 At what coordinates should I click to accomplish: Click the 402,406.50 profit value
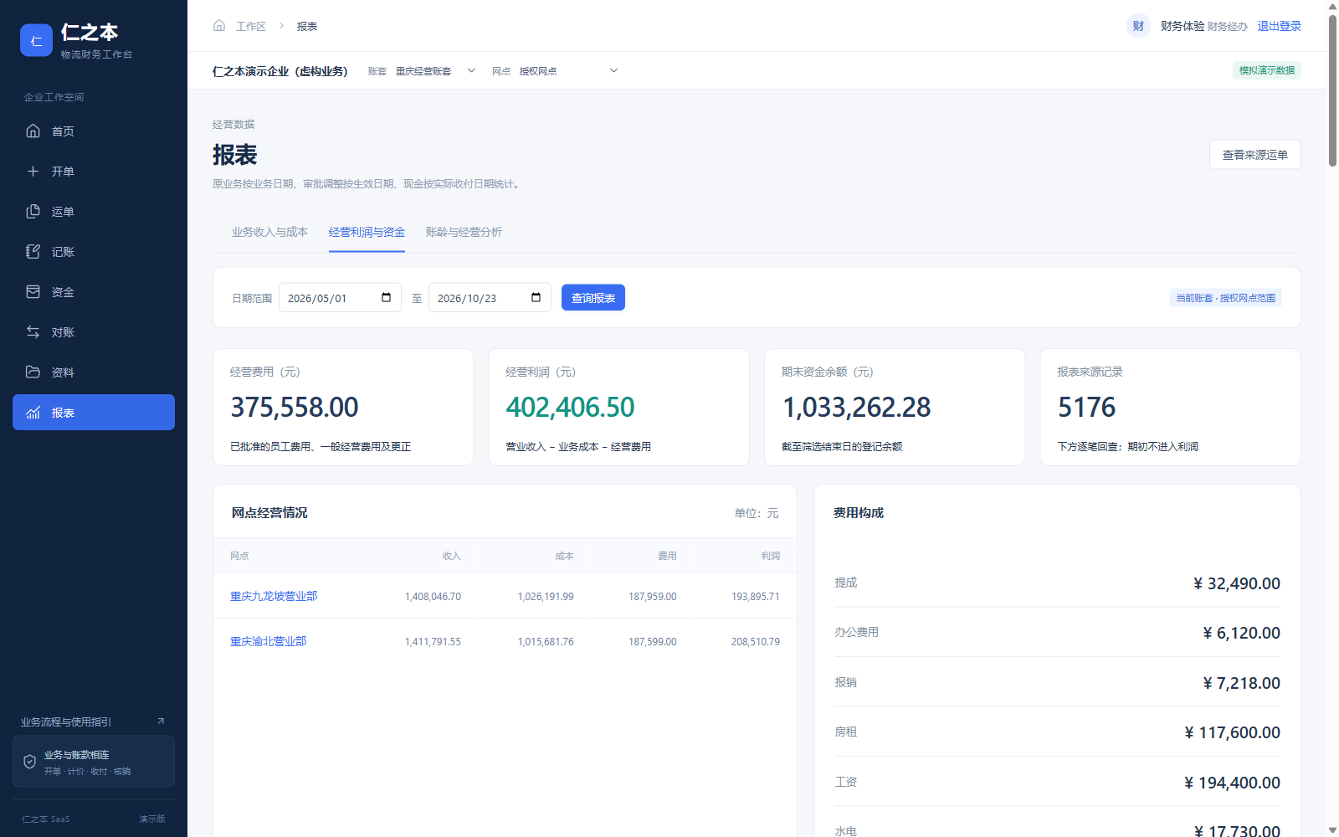click(570, 408)
